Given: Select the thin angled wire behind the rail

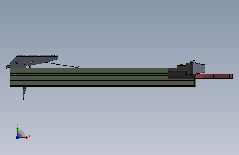Looking at the screenshot, I should coord(63,65).
